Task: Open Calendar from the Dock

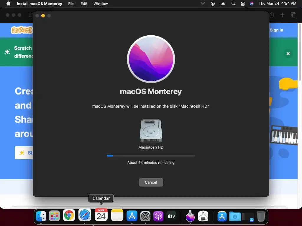Action: [x=101, y=215]
